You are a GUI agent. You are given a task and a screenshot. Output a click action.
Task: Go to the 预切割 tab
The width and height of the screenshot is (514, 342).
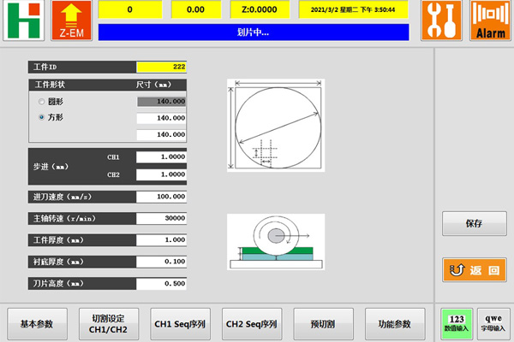coord(323,324)
